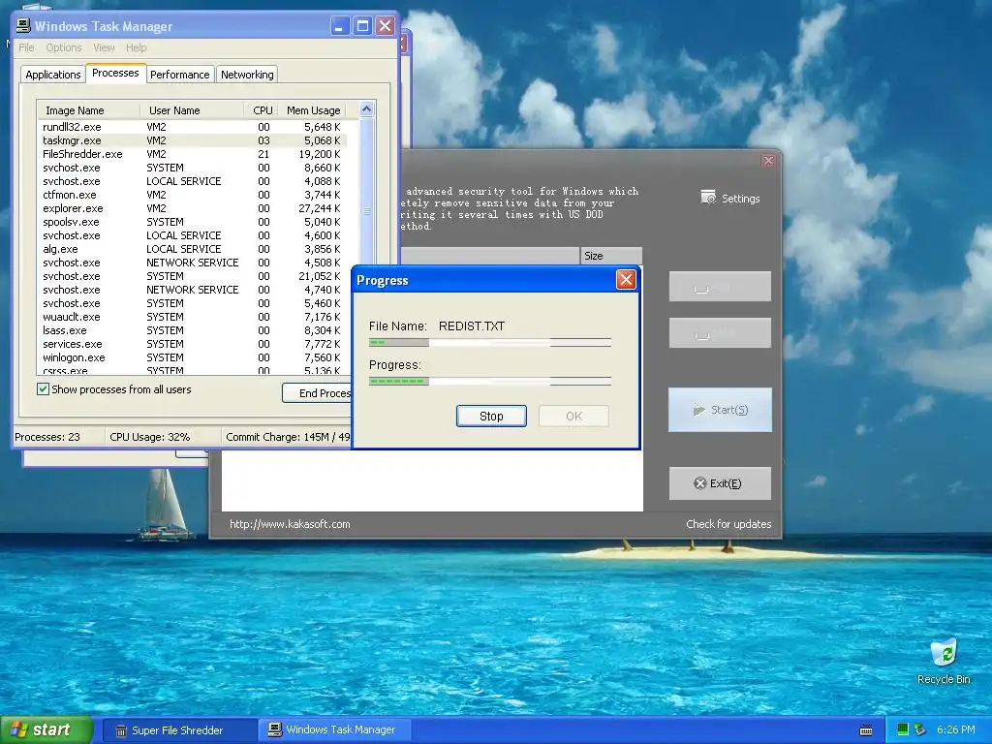Select the rundll32.exe process row

tap(192, 127)
